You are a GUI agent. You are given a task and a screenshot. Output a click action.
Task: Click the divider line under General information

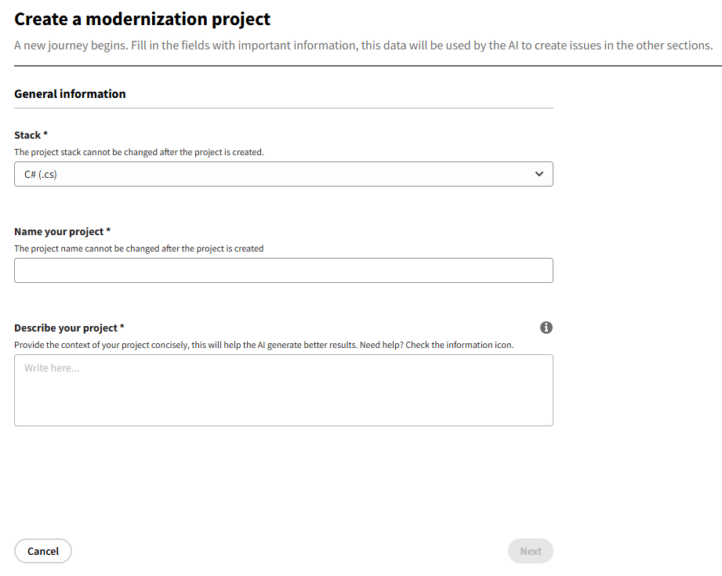coord(283,108)
